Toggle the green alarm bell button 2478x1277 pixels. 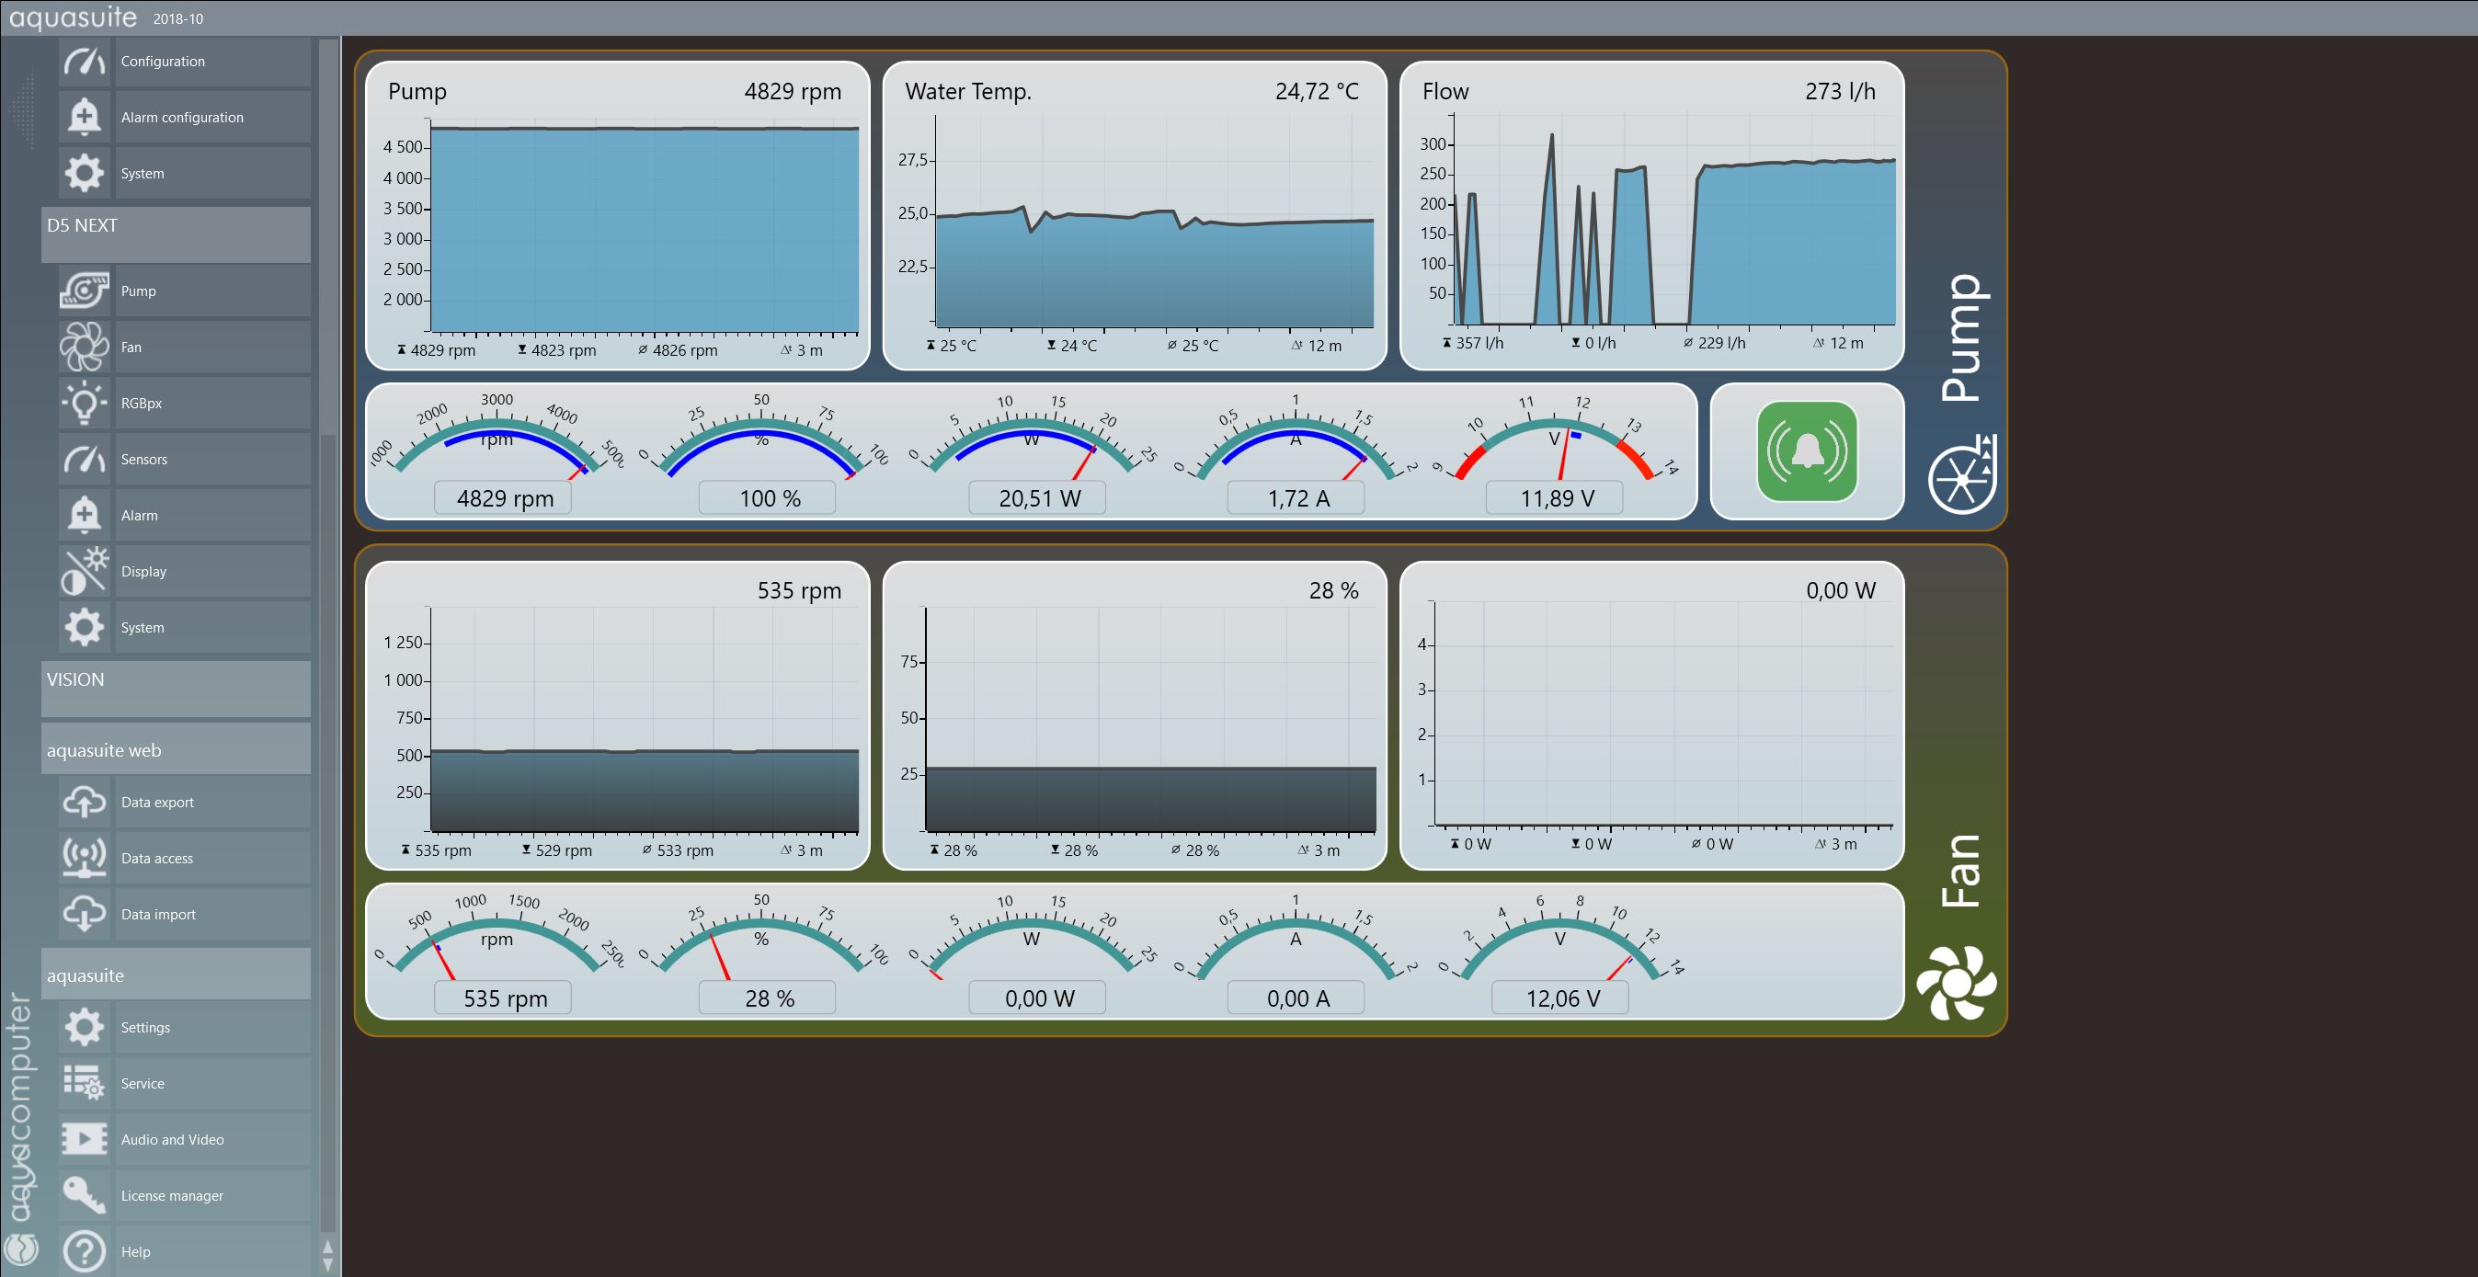[1806, 451]
